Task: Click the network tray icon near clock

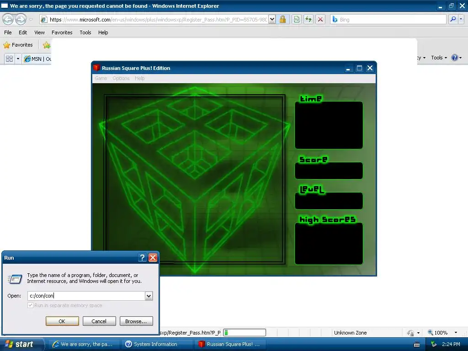Action: (434, 344)
